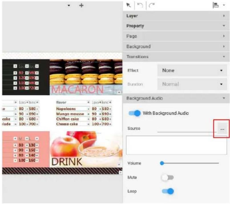This screenshot has width=230, height=204.
Task: Select the DRINK title text
Action: (x=67, y=162)
